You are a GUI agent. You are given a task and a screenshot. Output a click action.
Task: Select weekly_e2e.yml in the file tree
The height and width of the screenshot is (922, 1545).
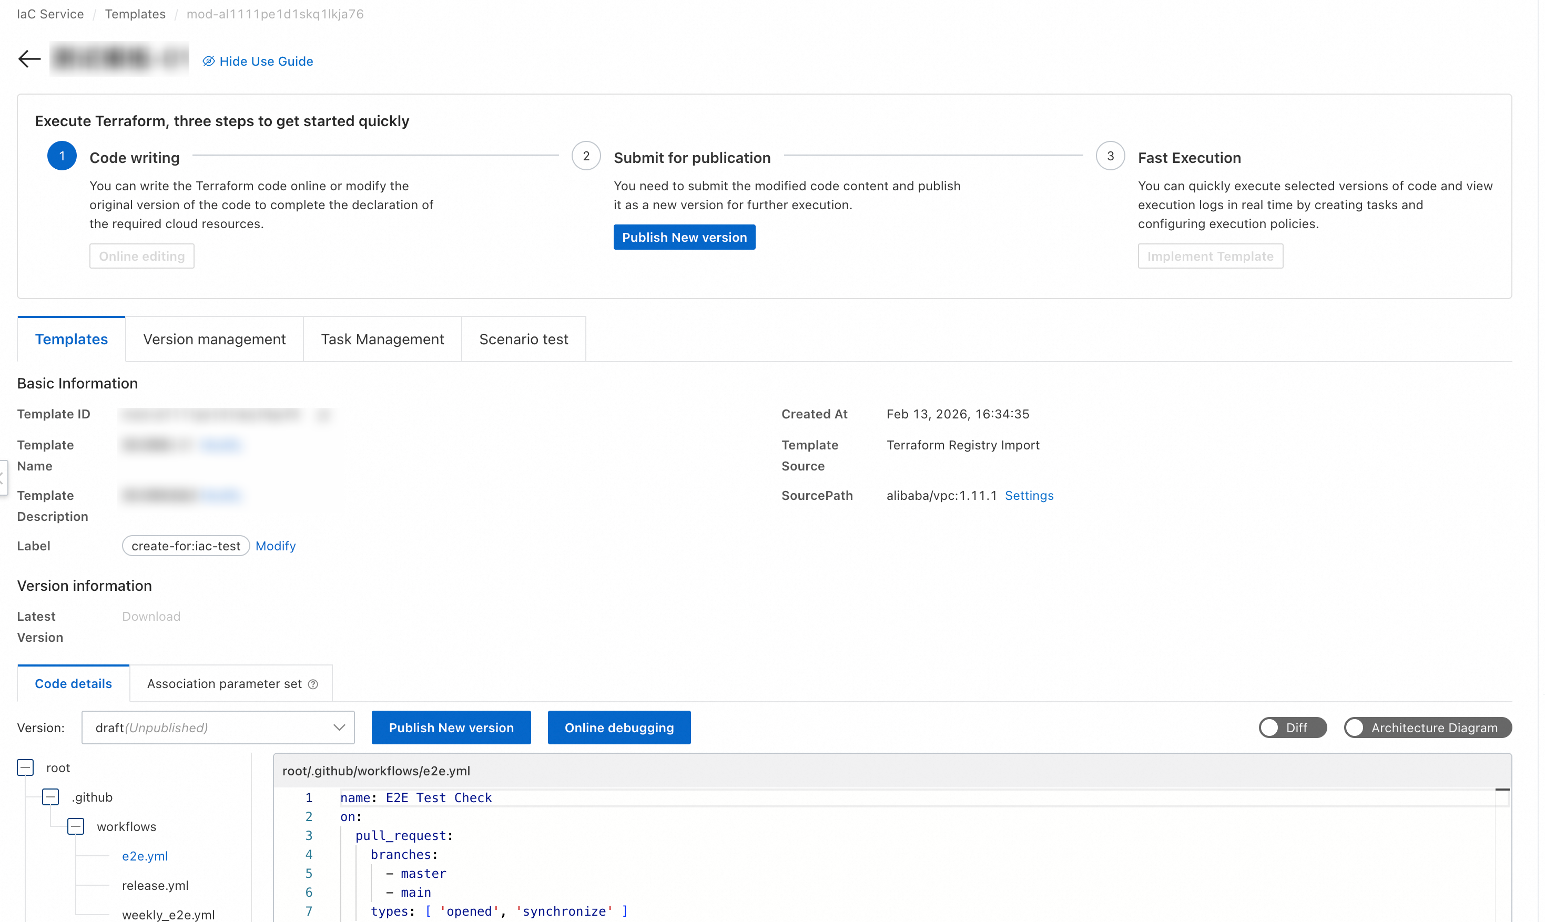point(168,915)
